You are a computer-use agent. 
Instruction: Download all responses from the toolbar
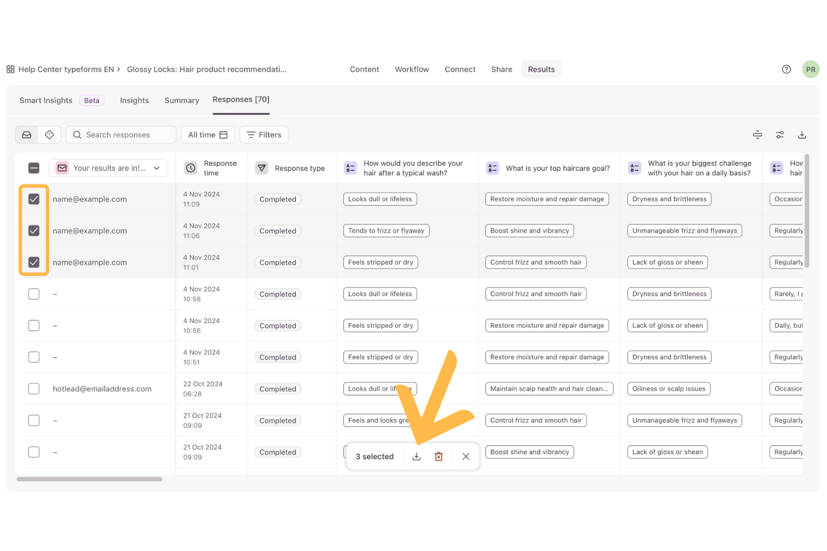[x=802, y=135]
